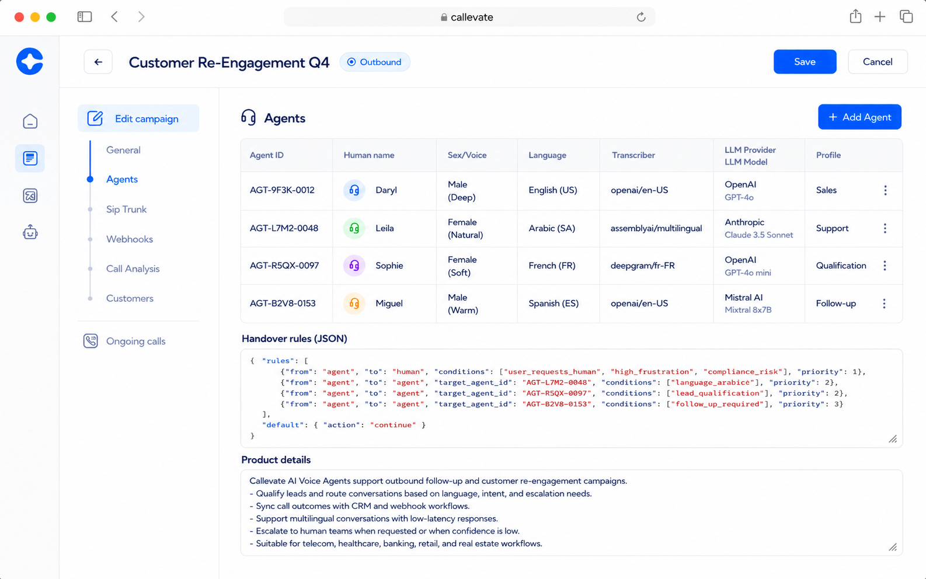The width and height of the screenshot is (926, 579).
Task: Select the Agents section
Action: point(122,179)
